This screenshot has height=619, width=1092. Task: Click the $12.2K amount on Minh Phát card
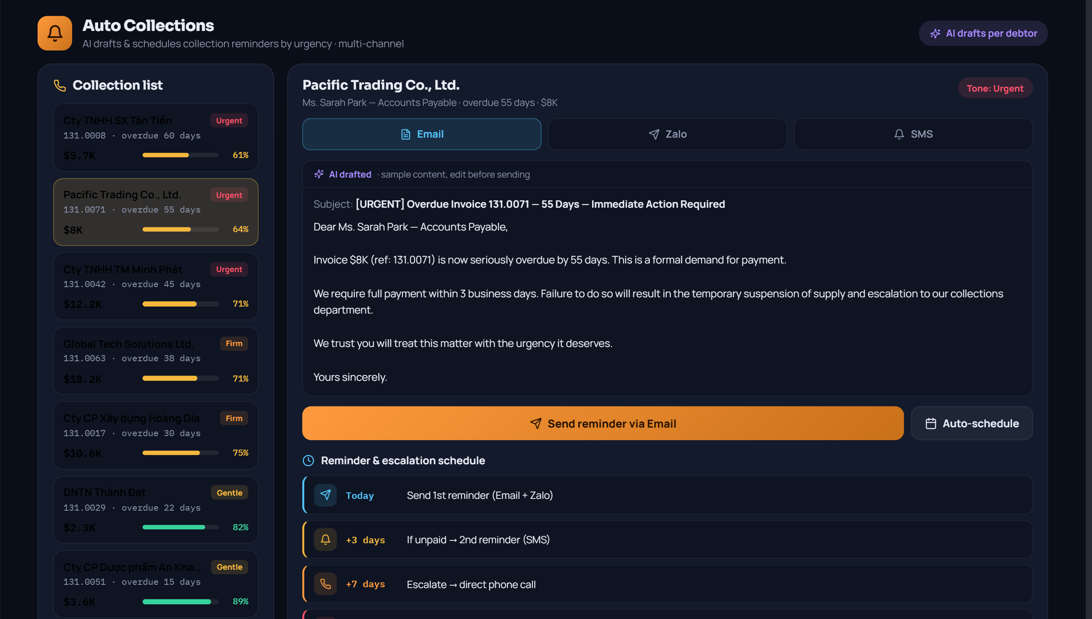pos(82,304)
